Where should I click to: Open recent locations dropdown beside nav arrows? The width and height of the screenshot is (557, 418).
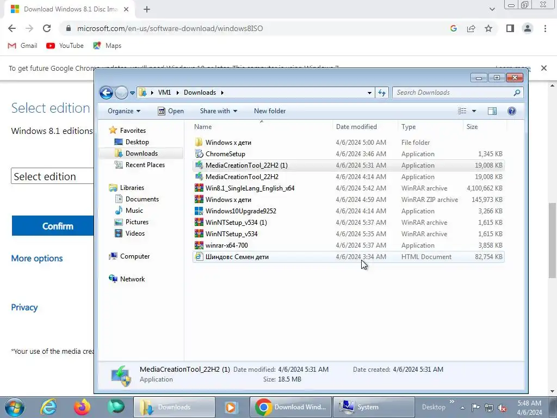click(x=132, y=93)
